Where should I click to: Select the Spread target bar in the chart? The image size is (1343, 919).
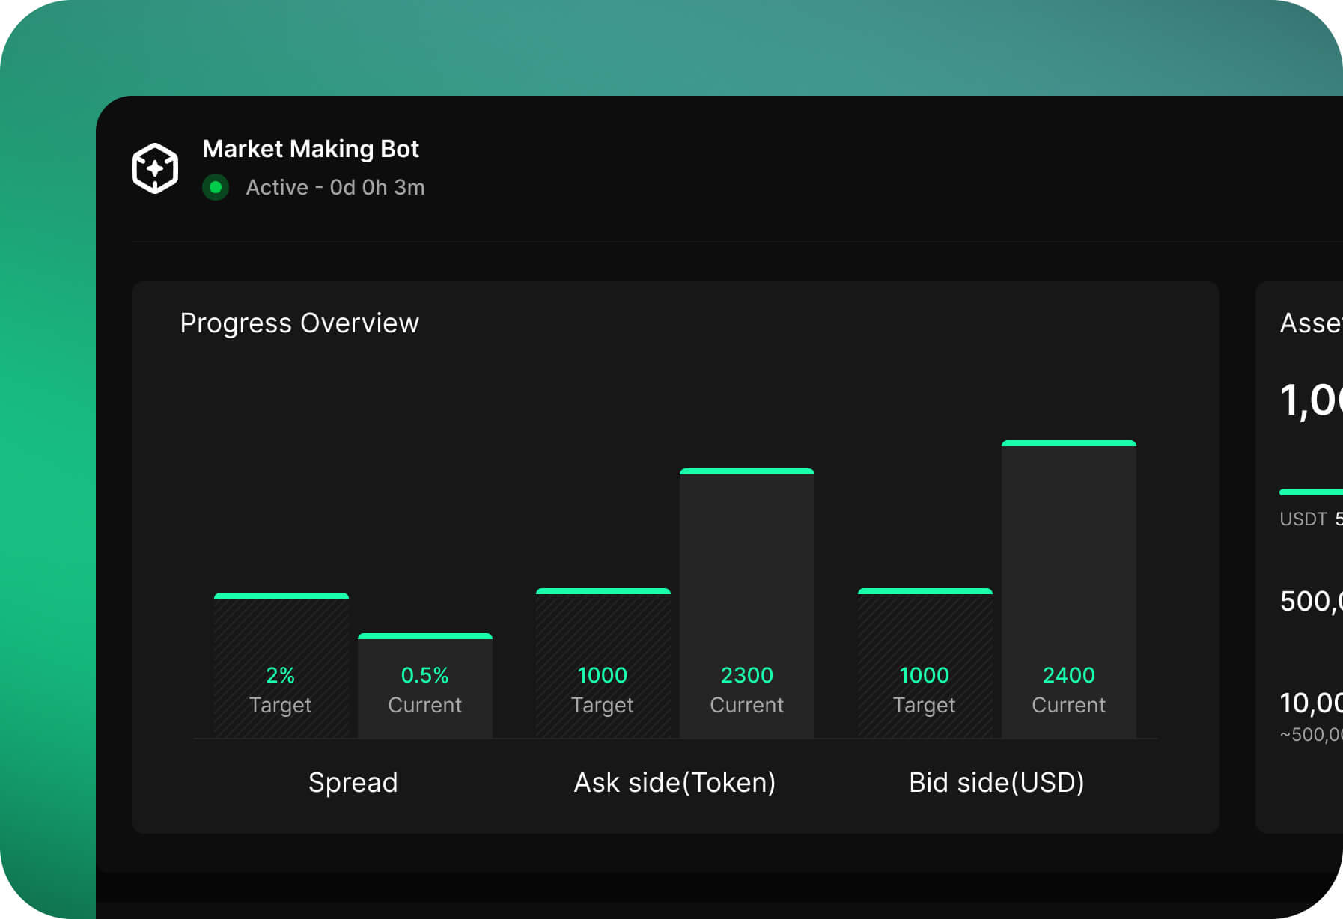(281, 666)
